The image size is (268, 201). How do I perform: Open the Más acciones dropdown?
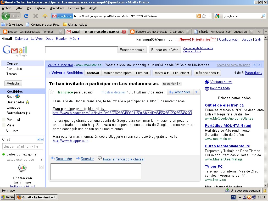point(207,73)
